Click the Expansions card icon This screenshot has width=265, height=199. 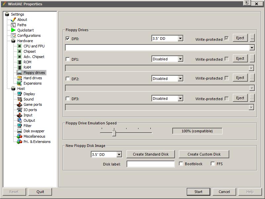click(20, 83)
